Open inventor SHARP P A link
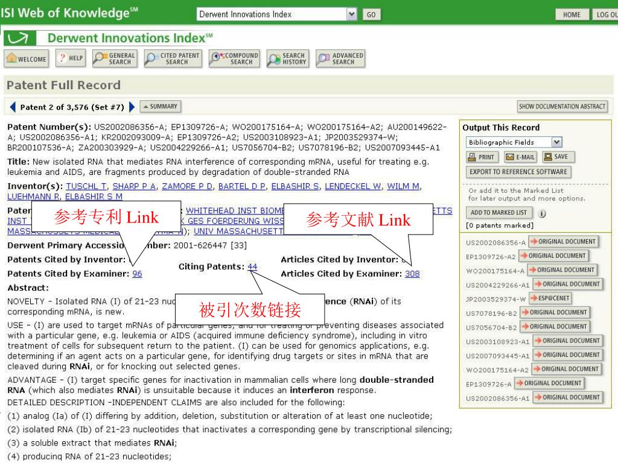 [134, 186]
